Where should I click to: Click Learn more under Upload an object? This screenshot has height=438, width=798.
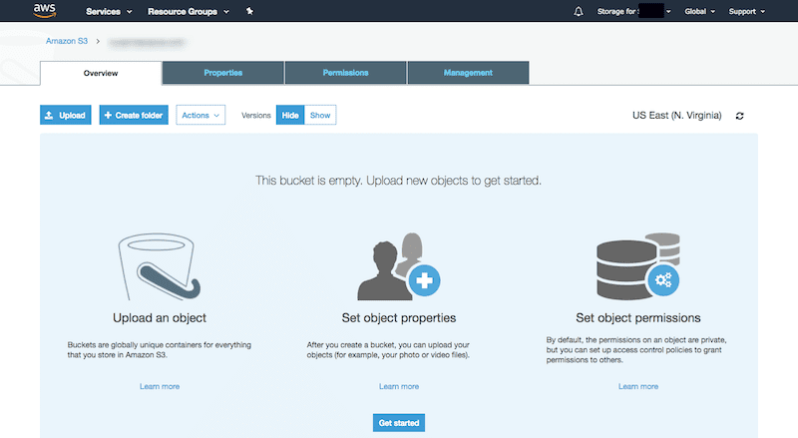click(x=160, y=386)
